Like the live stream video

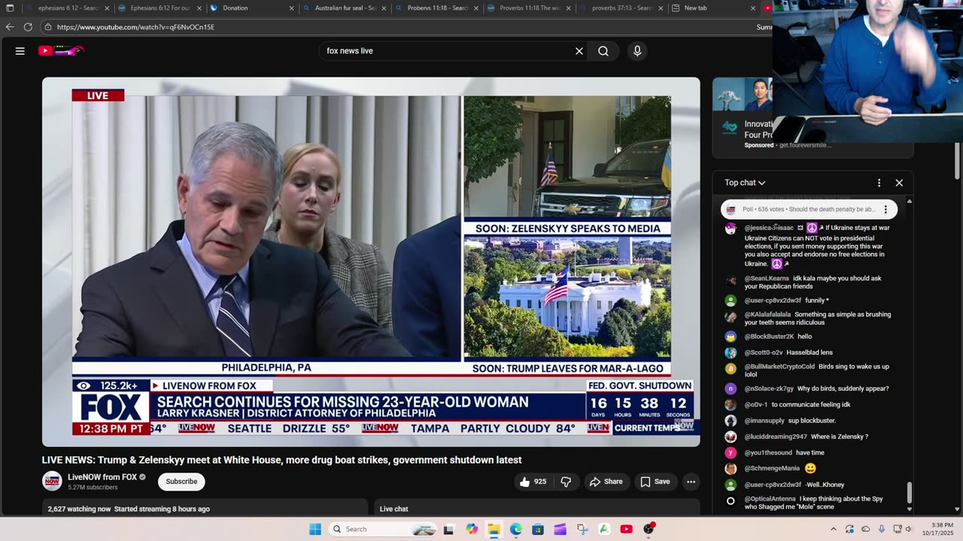tap(533, 482)
